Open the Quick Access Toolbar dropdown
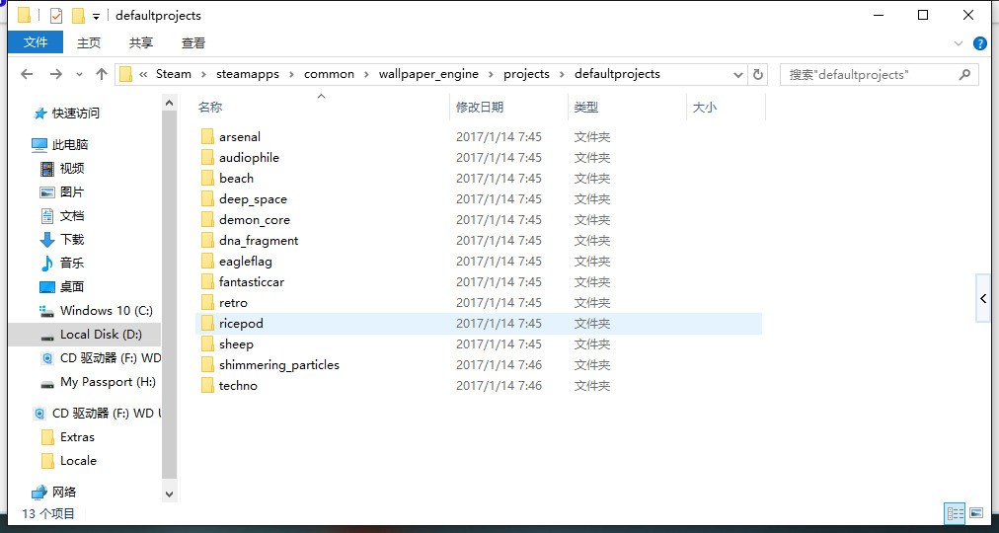The image size is (999, 533). click(96, 16)
